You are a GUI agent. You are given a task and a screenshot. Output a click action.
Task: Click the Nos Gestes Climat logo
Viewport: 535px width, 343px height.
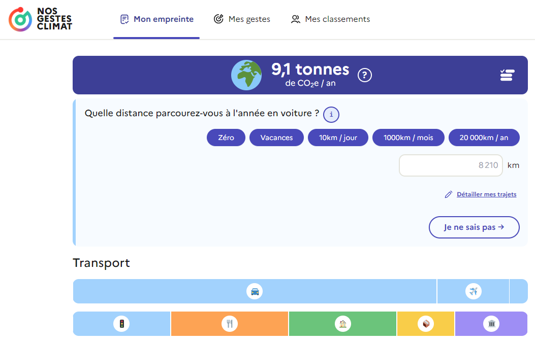41,19
